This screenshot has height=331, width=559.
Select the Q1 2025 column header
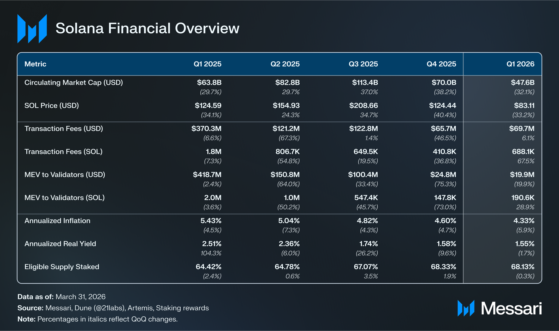pos(207,64)
